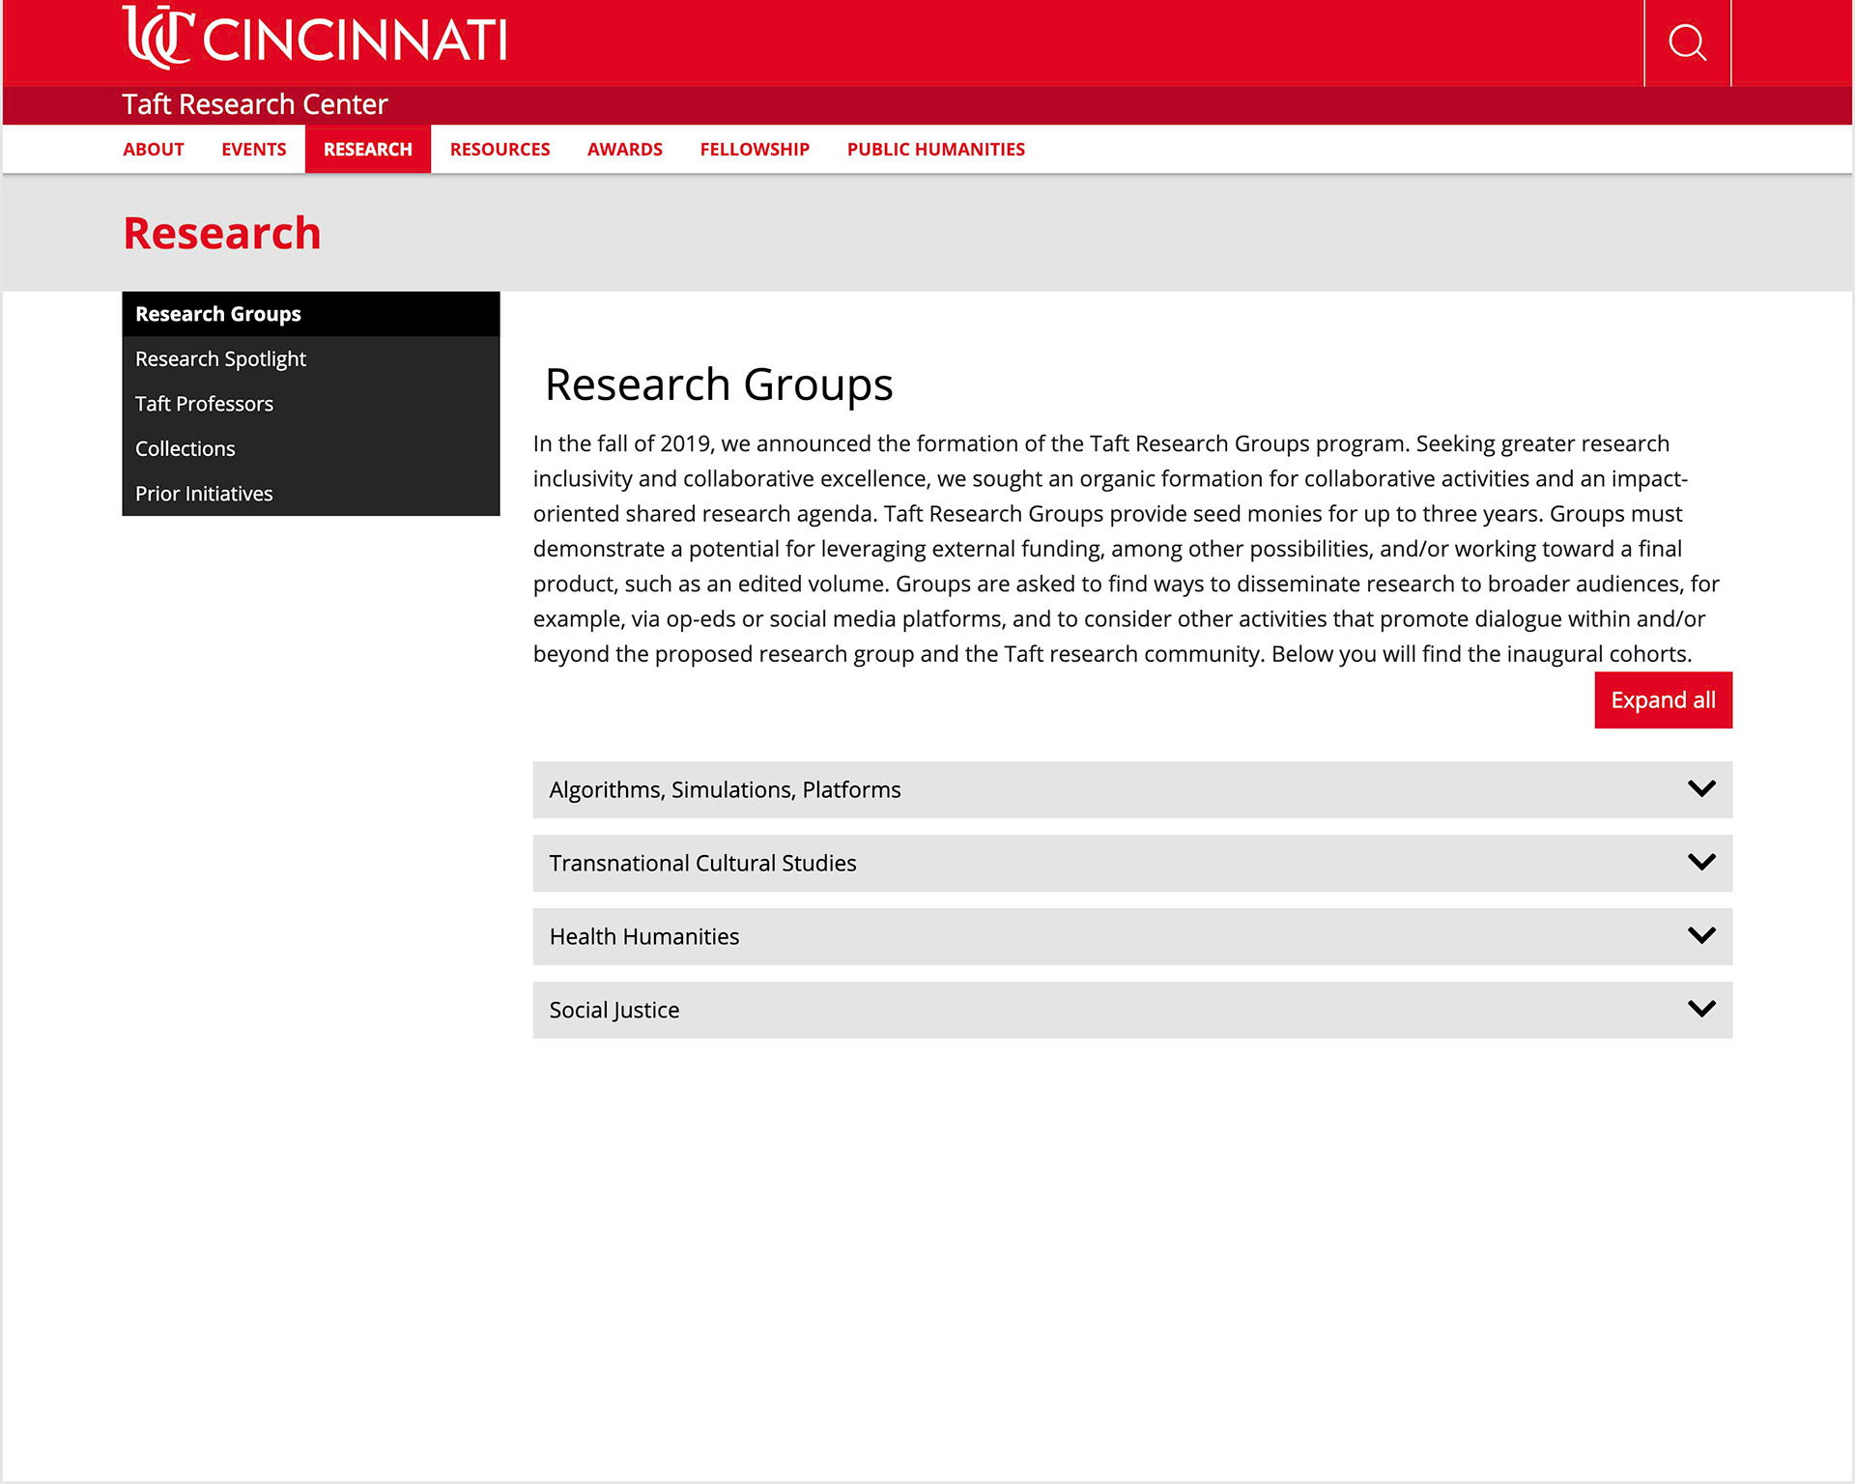The image size is (1855, 1484).
Task: Open Research Spotlight sidebar link
Action: tap(311, 359)
